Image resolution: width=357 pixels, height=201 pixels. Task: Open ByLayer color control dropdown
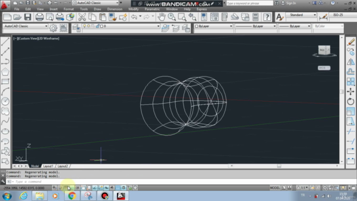click(213, 26)
